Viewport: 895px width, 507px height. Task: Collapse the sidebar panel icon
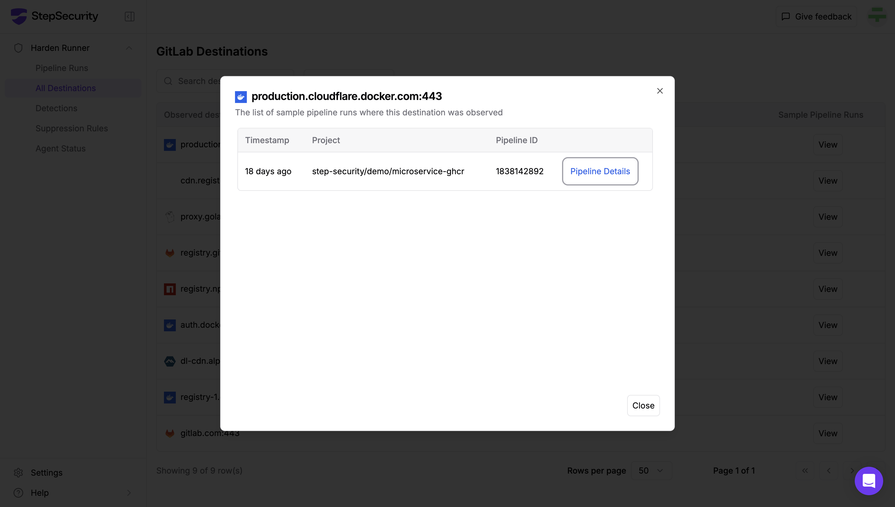129,16
